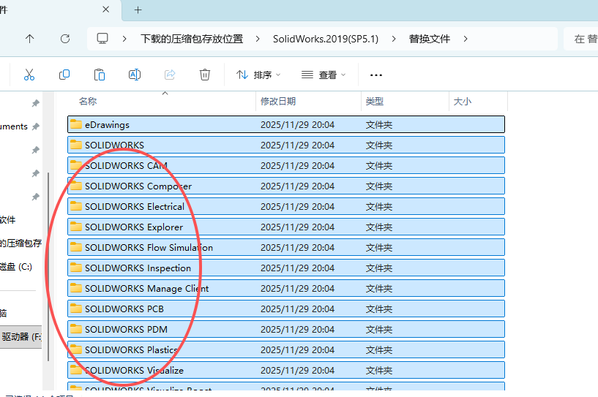Click the Copy icon in toolbar
598x397 pixels.
pyautogui.click(x=64, y=75)
